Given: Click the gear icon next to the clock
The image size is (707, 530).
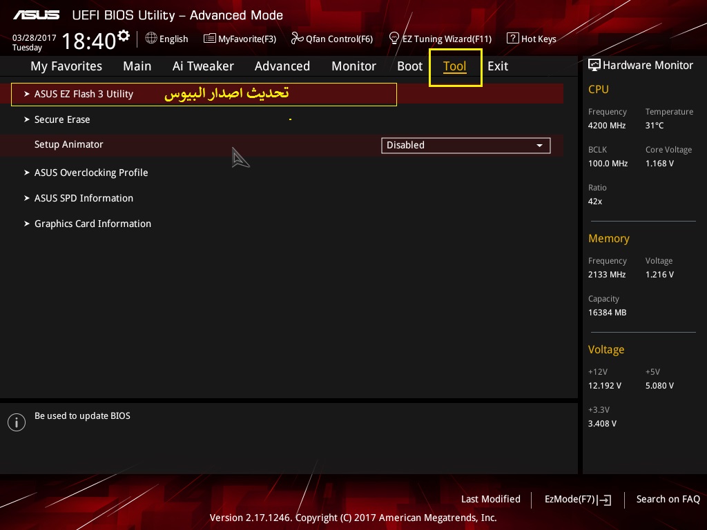Looking at the screenshot, I should point(124,35).
